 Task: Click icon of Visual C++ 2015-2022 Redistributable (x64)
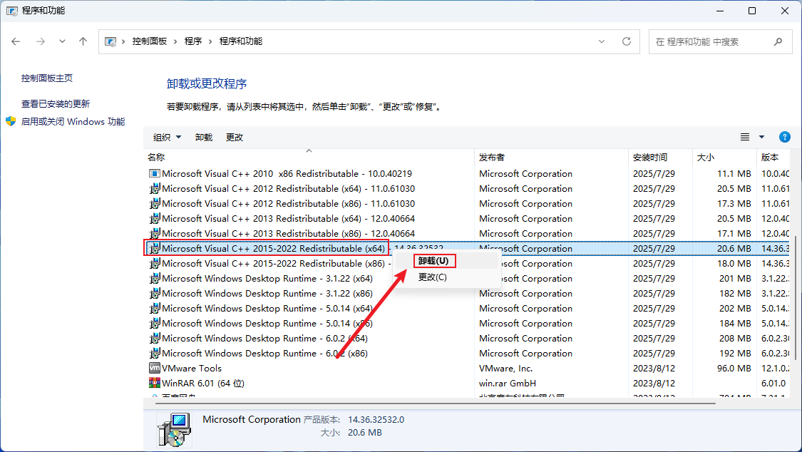(155, 249)
